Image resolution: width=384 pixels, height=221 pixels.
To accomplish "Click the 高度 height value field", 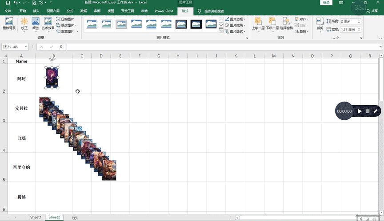I will [x=348, y=21].
